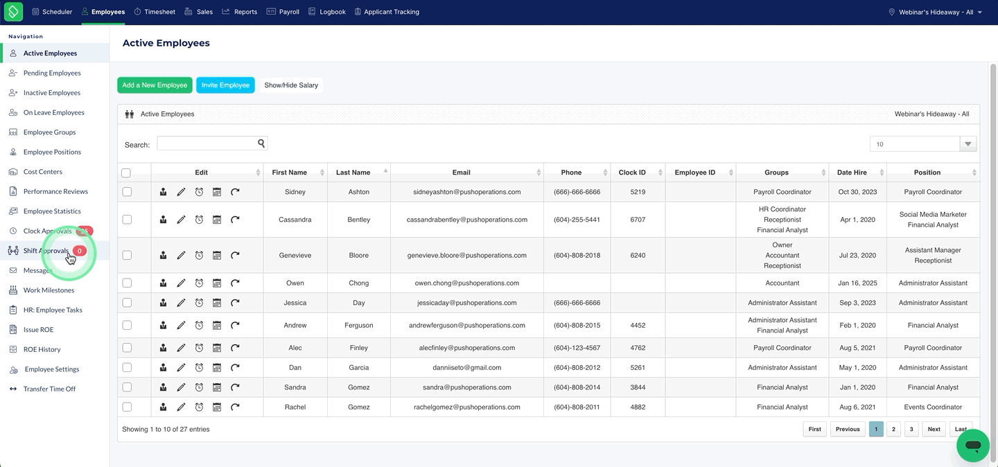Click the calendar icon for Genevieve Bloore
Viewport: 998px width, 467px height.
click(x=217, y=256)
